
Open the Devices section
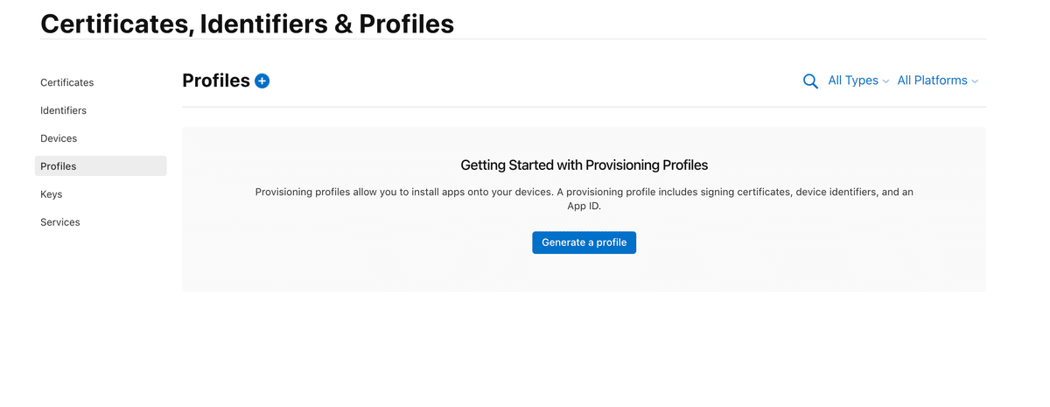pos(59,138)
